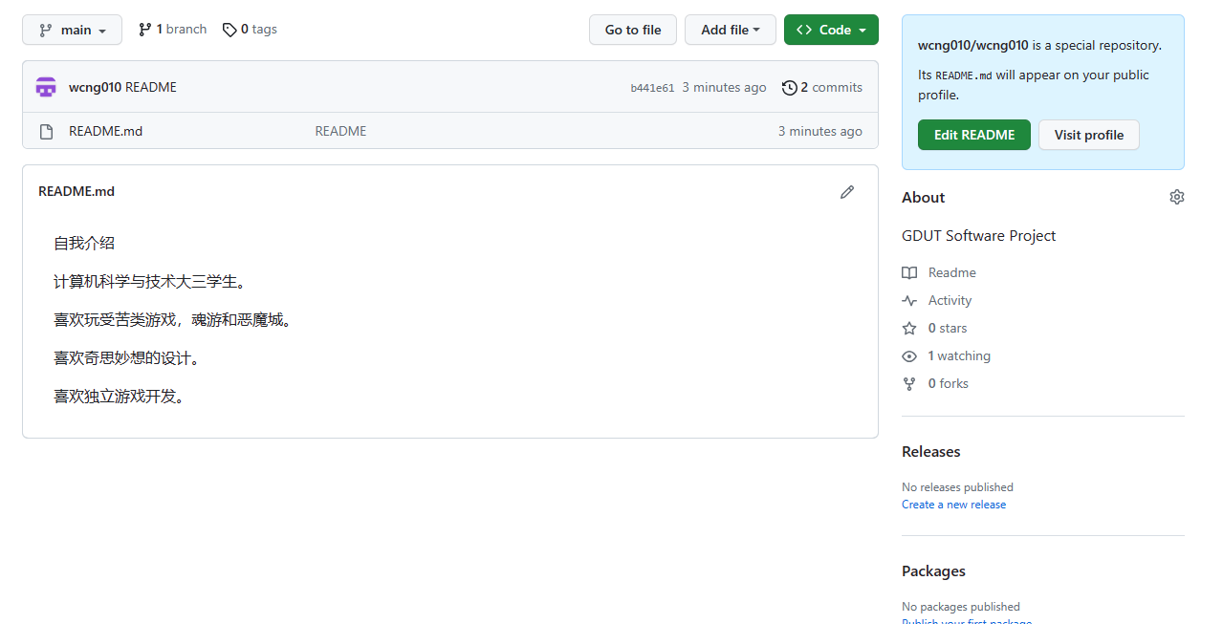Click the Go to file button

pyautogui.click(x=633, y=30)
